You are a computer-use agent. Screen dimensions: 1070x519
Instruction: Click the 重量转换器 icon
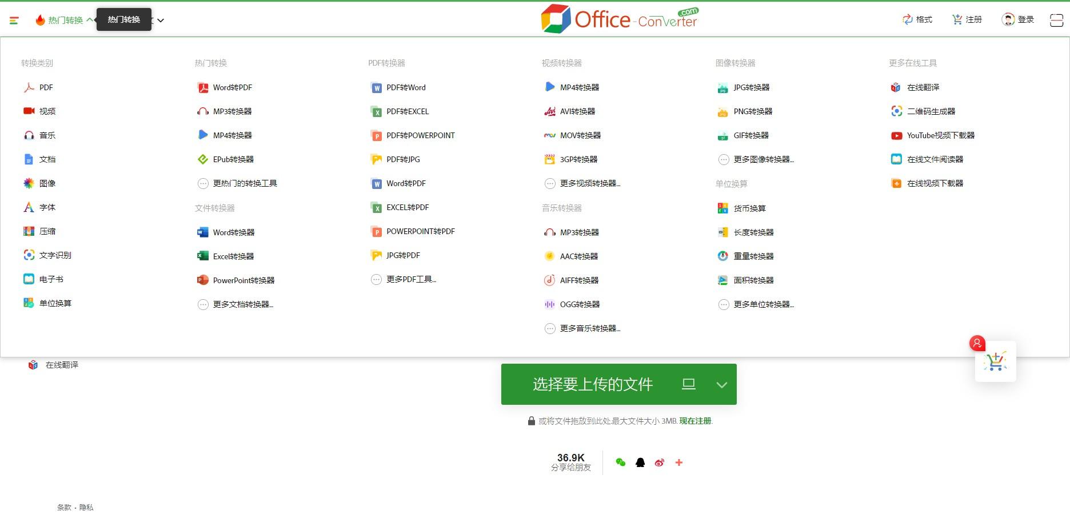pos(723,256)
